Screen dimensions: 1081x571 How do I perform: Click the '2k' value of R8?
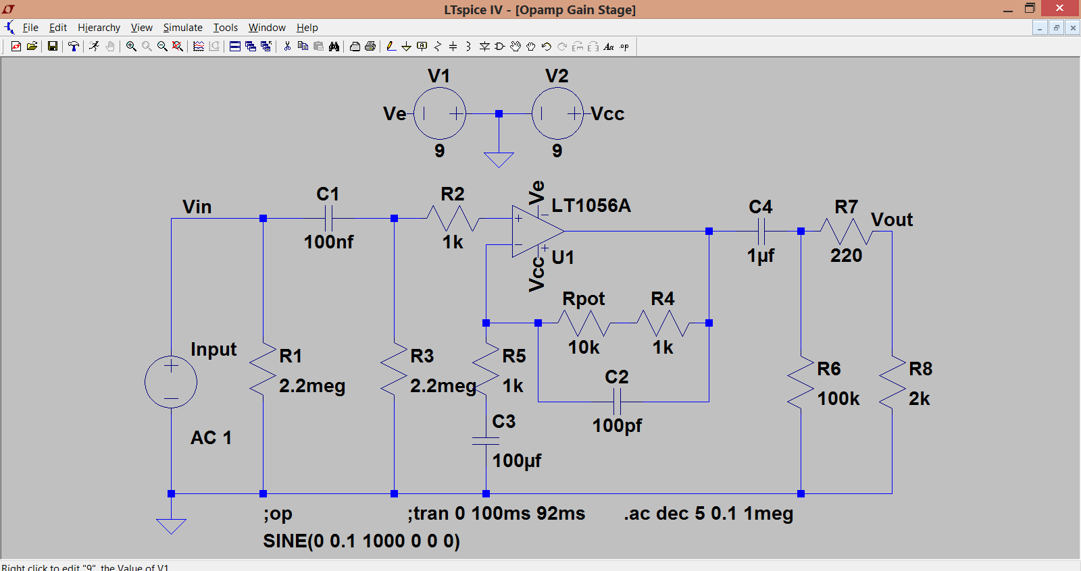920,399
